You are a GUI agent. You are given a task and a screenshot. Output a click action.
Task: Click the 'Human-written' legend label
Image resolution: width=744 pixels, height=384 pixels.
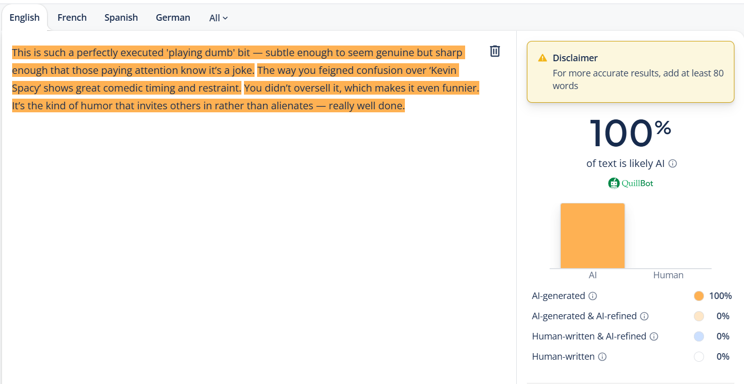[x=563, y=357]
